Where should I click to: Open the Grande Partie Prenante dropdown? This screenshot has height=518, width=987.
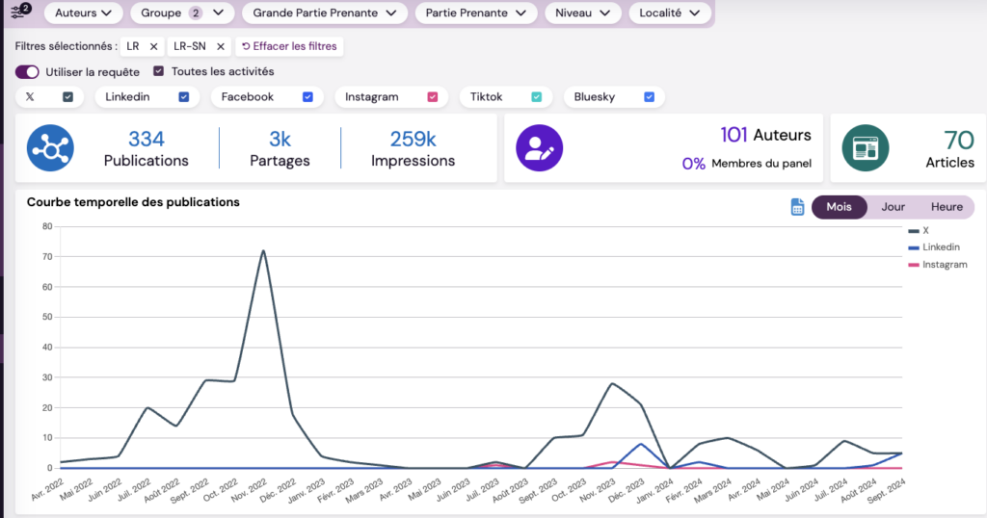pyautogui.click(x=324, y=13)
